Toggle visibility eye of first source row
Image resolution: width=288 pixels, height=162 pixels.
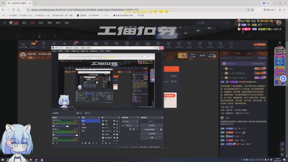(x=114, y=121)
